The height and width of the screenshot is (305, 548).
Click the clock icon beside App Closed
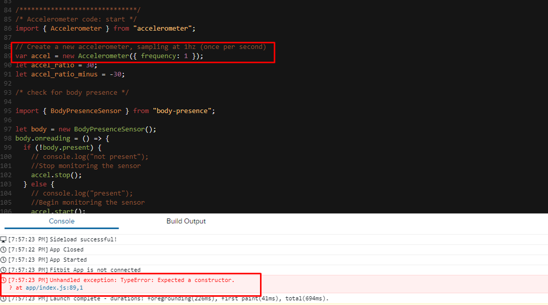(3, 250)
